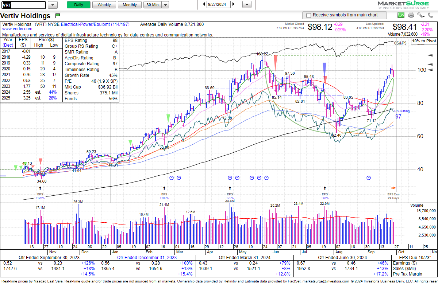
Task: Click the 2024 estimated EPS row
Action: click(32, 93)
